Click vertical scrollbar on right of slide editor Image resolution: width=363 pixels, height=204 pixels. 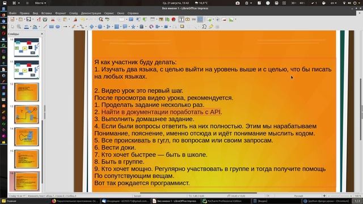[361, 109]
